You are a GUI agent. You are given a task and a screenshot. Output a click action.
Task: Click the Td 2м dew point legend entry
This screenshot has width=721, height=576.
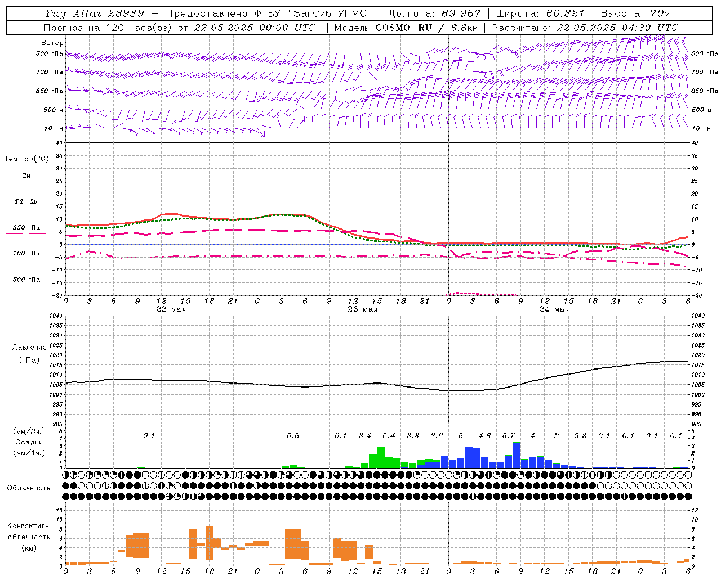click(x=26, y=201)
